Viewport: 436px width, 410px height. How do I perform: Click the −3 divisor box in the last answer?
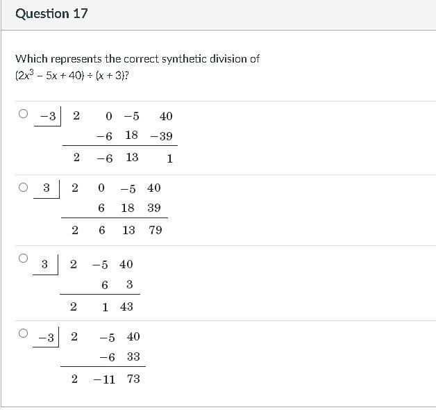click(x=46, y=337)
